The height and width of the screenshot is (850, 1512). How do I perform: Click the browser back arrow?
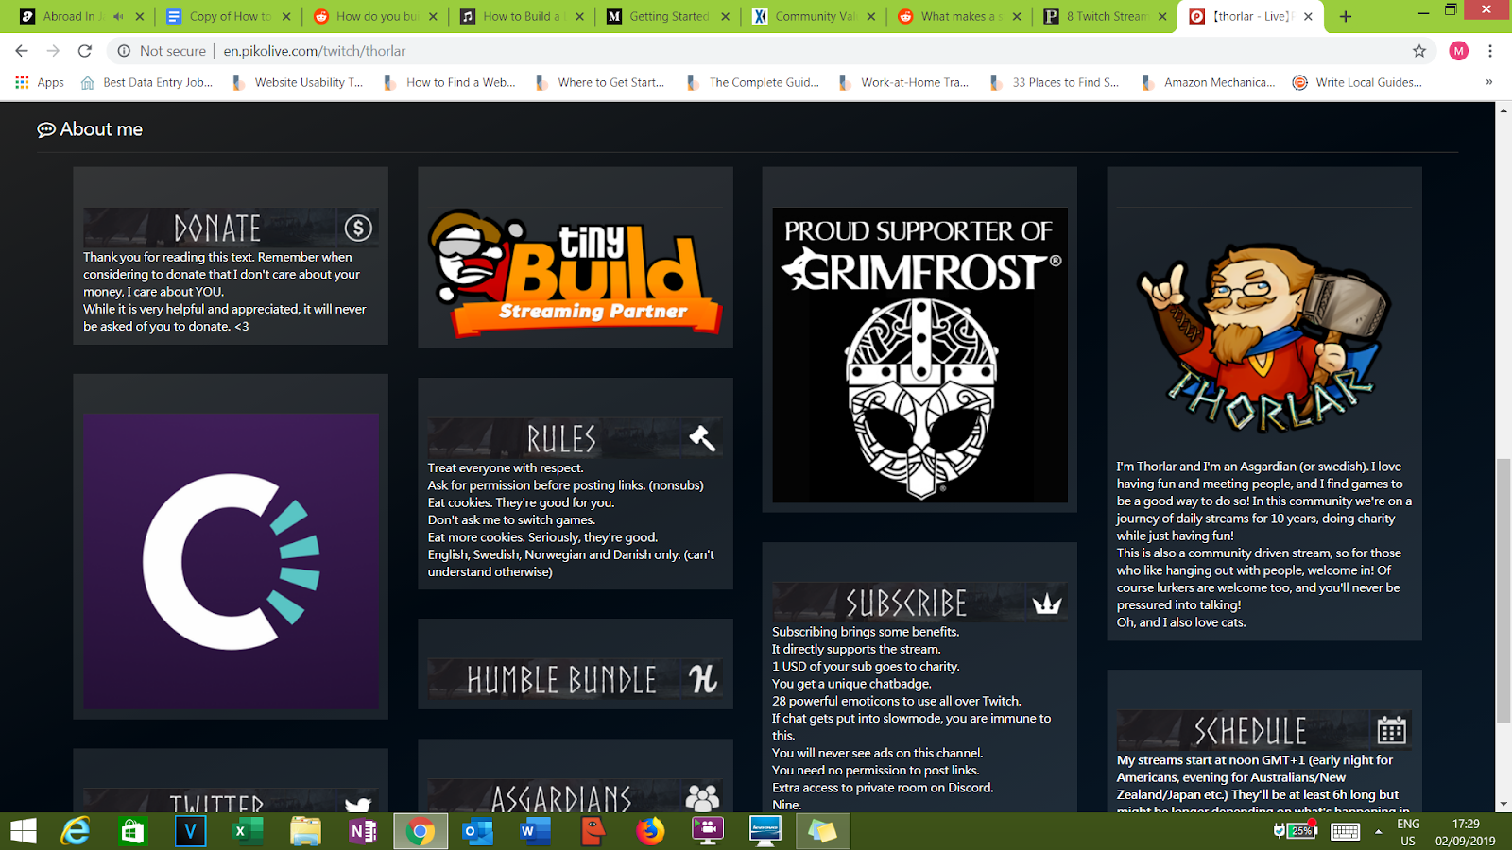tap(22, 51)
